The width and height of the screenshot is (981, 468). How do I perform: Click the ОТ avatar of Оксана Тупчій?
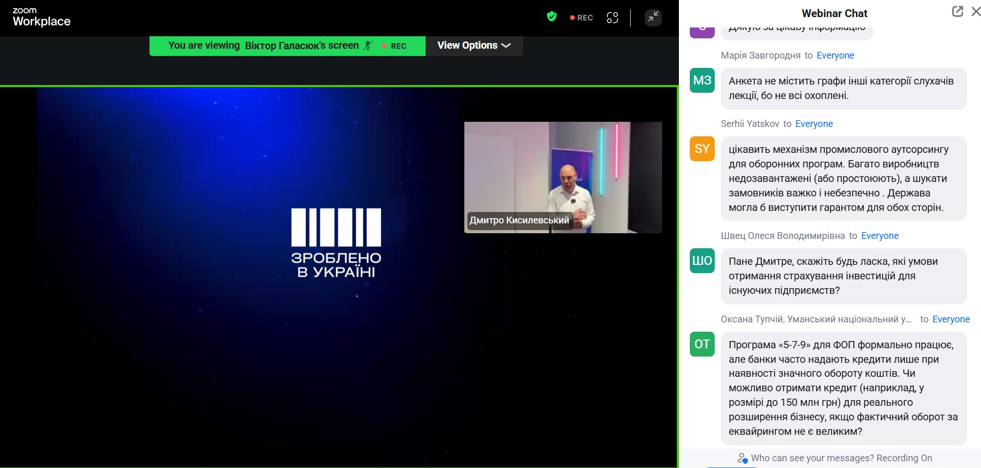tap(702, 344)
